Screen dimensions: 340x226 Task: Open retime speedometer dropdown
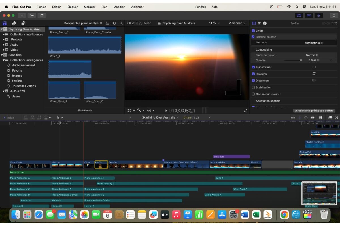click(x=151, y=111)
